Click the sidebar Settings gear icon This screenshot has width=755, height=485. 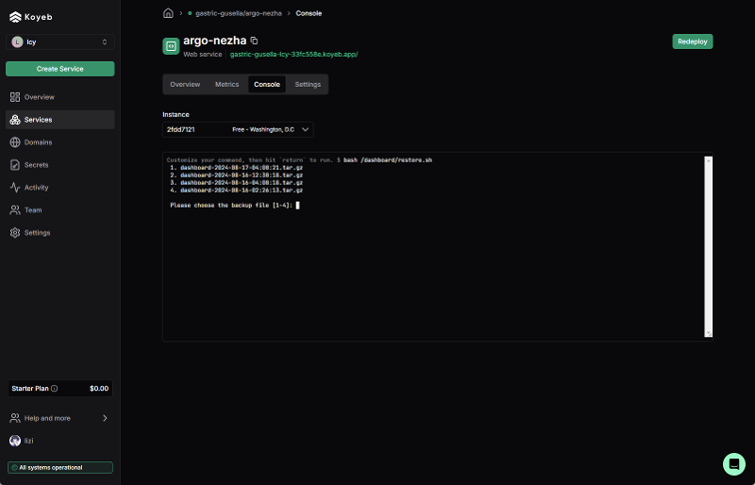pos(15,233)
